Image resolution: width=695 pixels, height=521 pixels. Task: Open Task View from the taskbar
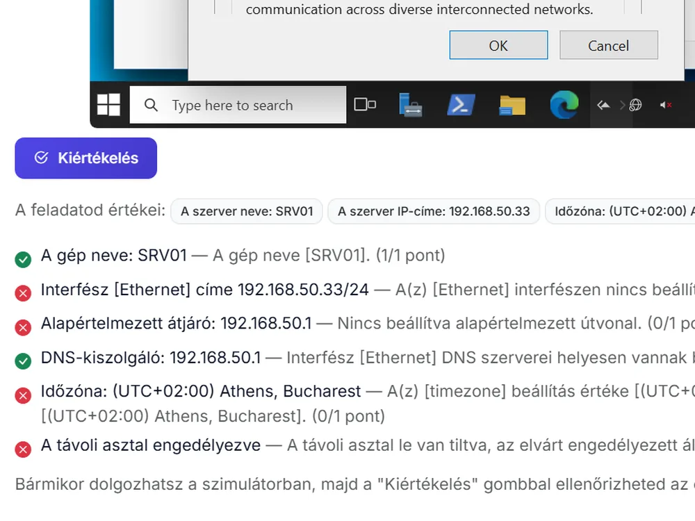pos(365,105)
